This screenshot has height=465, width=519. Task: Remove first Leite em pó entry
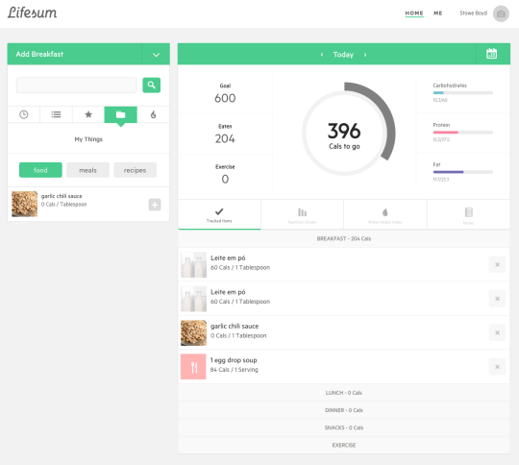point(497,264)
